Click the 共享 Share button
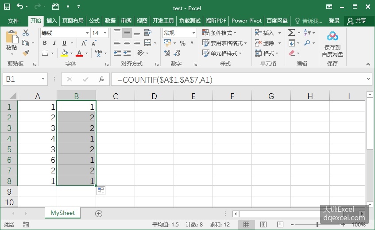The image size is (375, 230). tap(357, 21)
